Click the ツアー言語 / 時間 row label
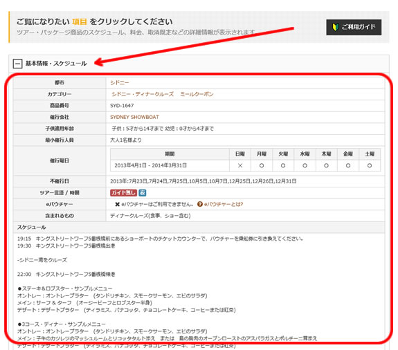398x350 pixels. tap(60, 193)
